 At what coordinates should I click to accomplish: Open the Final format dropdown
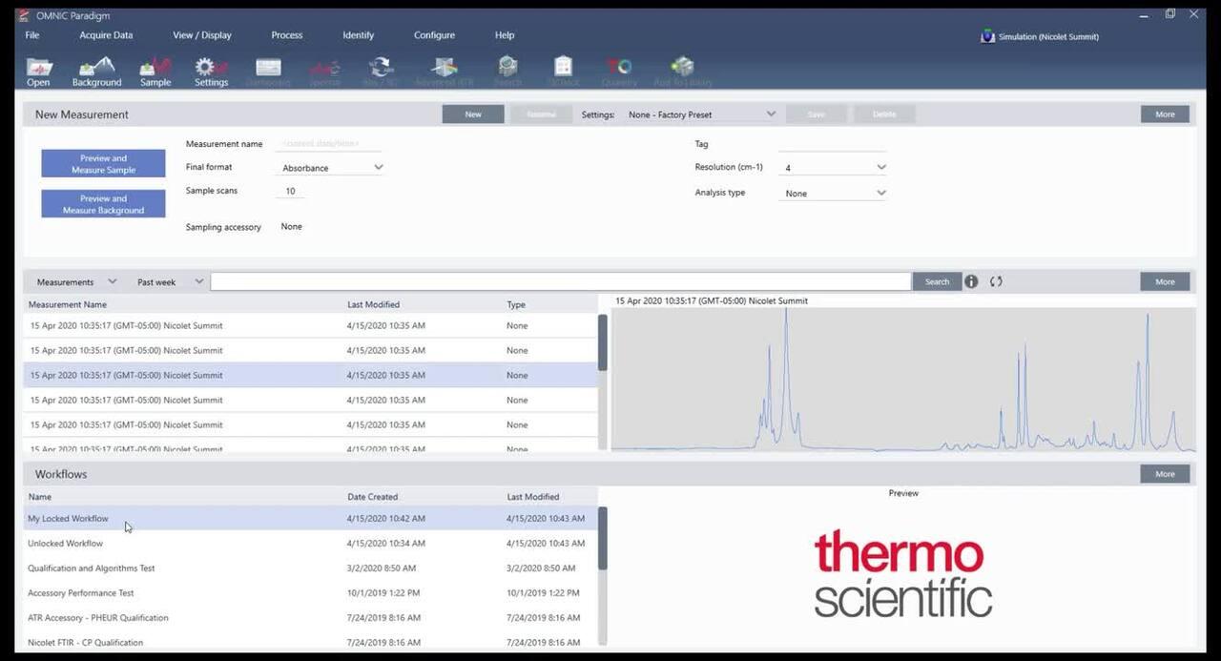click(x=329, y=167)
